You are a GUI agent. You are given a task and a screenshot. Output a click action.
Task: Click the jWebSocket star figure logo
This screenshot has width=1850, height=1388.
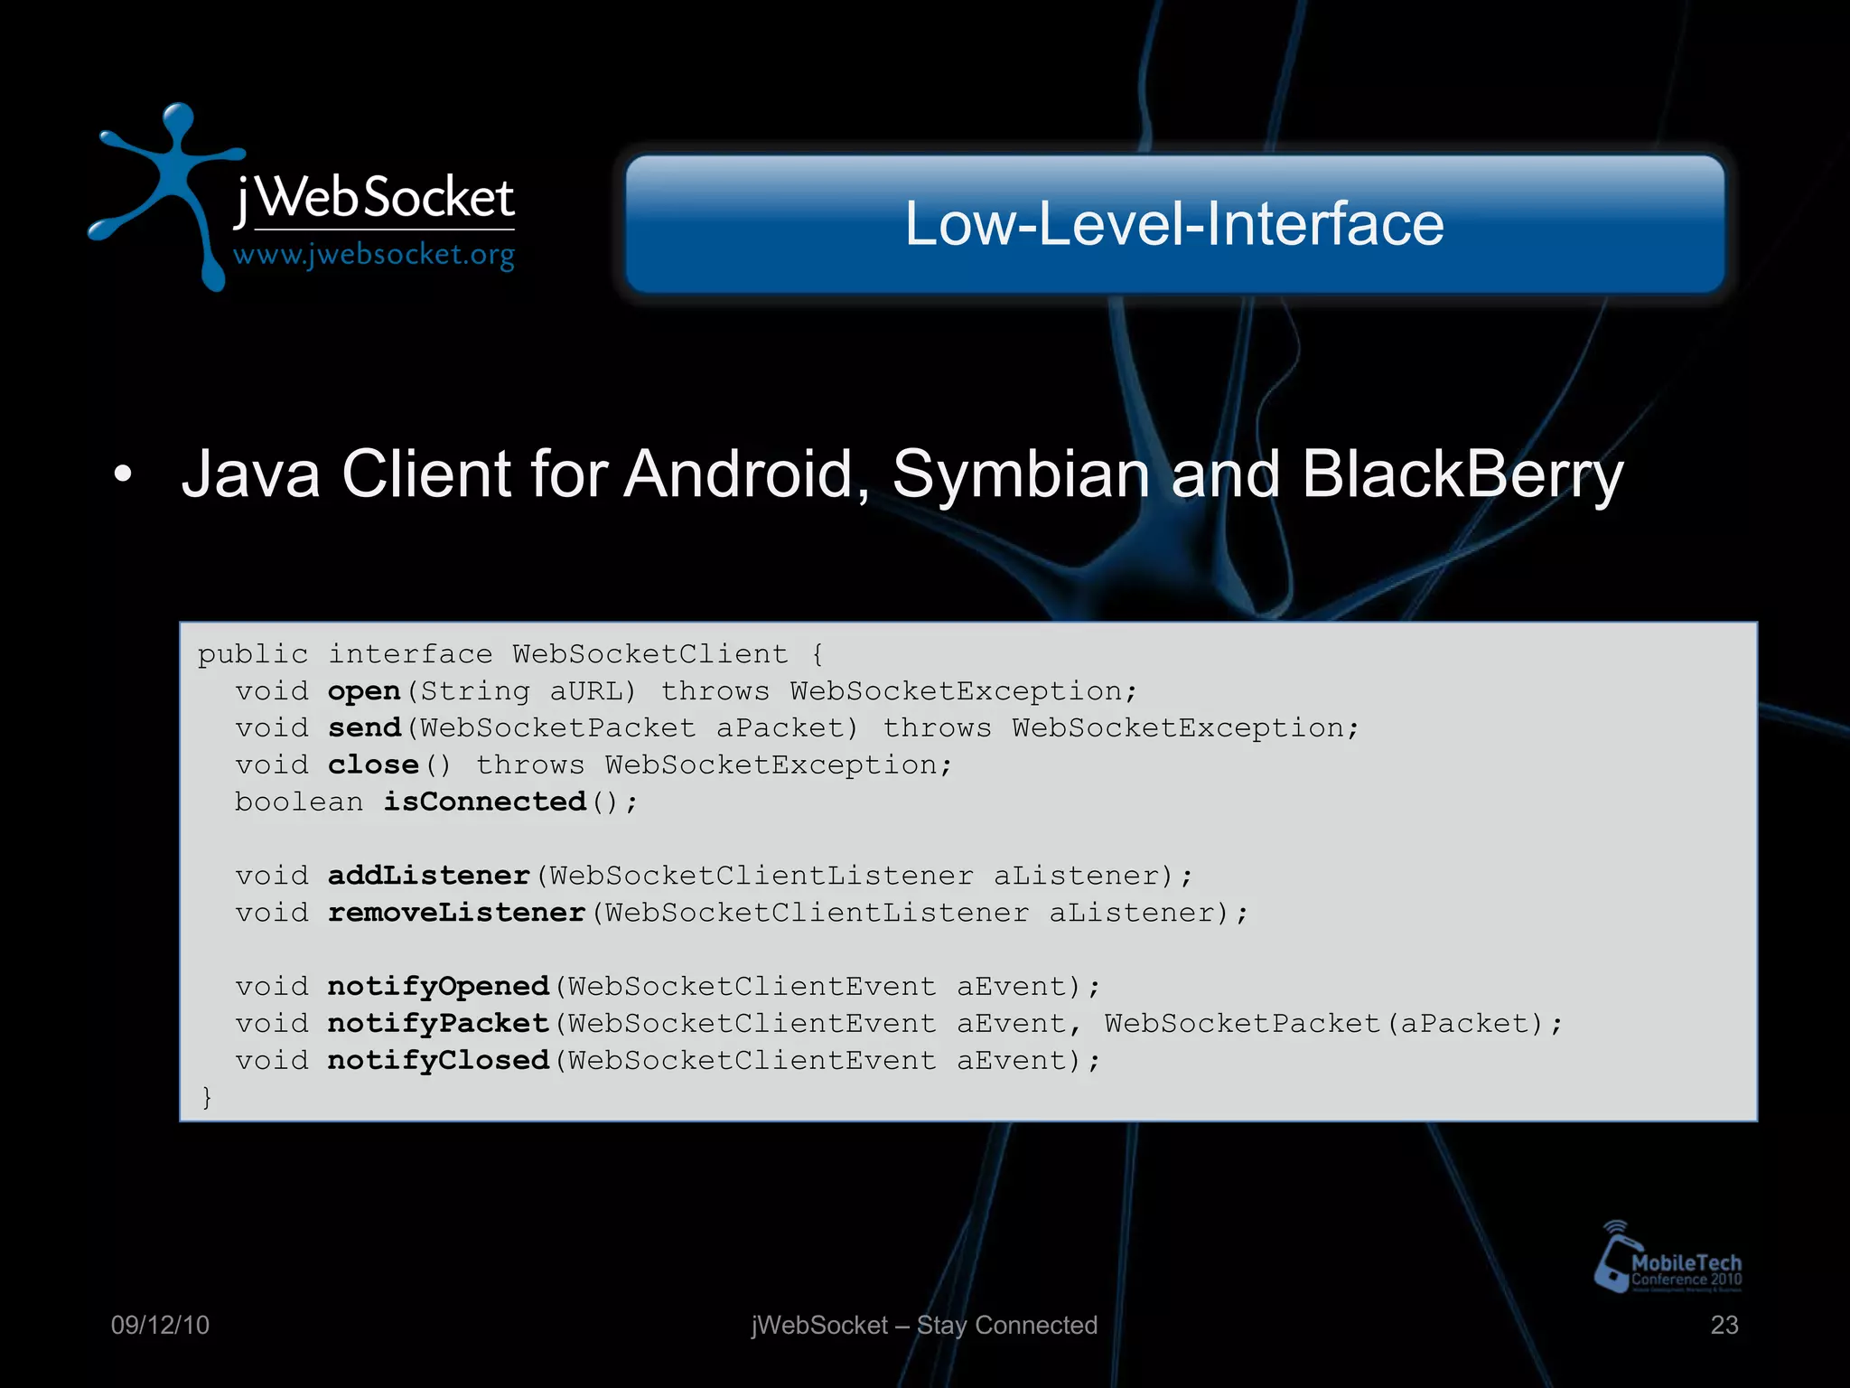point(167,196)
